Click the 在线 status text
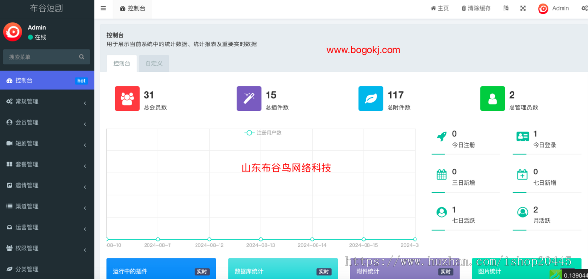 coord(40,37)
